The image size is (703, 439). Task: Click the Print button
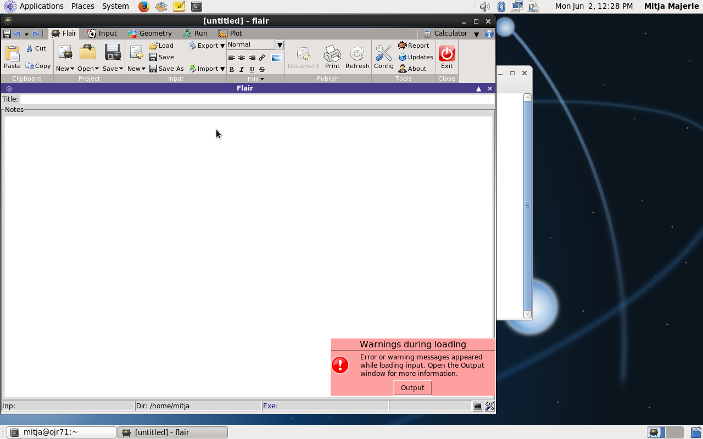[x=332, y=57]
